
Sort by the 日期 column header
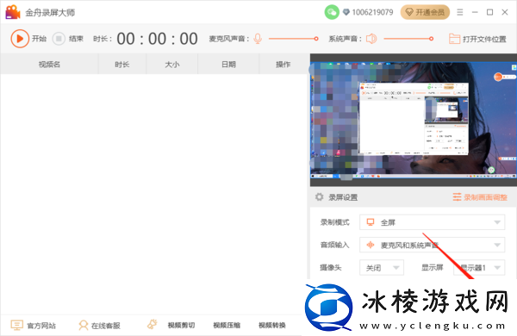coord(228,65)
